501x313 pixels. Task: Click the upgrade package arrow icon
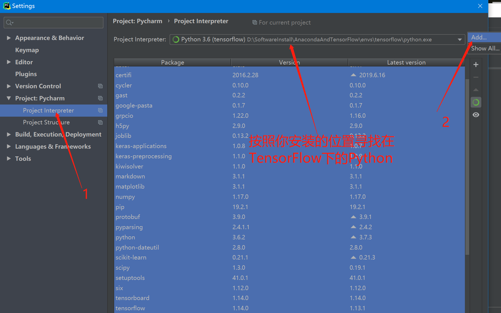point(476,90)
